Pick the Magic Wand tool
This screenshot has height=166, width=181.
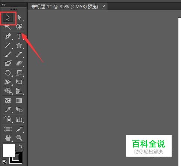click(x=8, y=27)
